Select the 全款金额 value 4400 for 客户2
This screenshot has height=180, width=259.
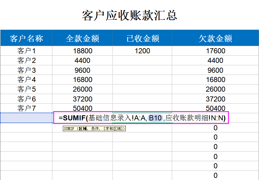coord(82,60)
